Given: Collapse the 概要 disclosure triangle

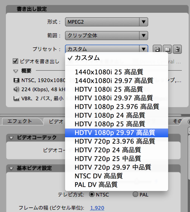Looking at the screenshot, I should pyautogui.click(x=16, y=71).
